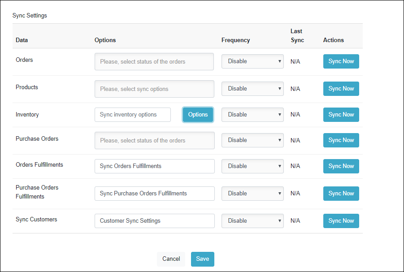Click the Cancel button
This screenshot has height=272, width=404.
pos(171,259)
